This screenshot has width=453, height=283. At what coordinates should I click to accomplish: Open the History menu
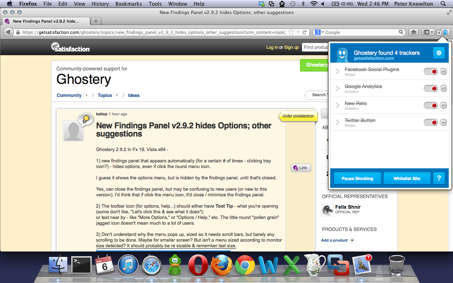[100, 4]
